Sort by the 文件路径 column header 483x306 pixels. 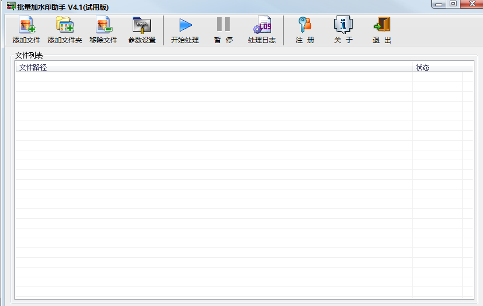pyautogui.click(x=212, y=67)
